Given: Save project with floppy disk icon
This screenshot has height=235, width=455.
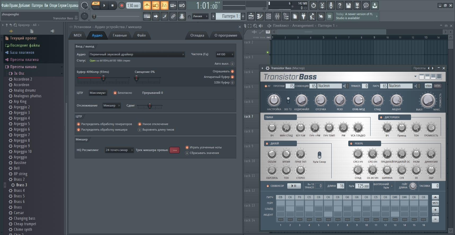Looking at the screenshot, I should click(349, 5).
